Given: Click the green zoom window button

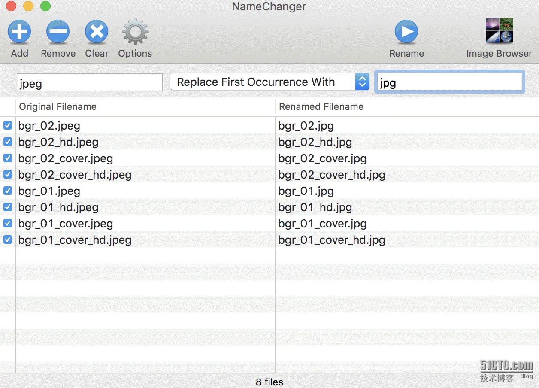Looking at the screenshot, I should point(45,6).
